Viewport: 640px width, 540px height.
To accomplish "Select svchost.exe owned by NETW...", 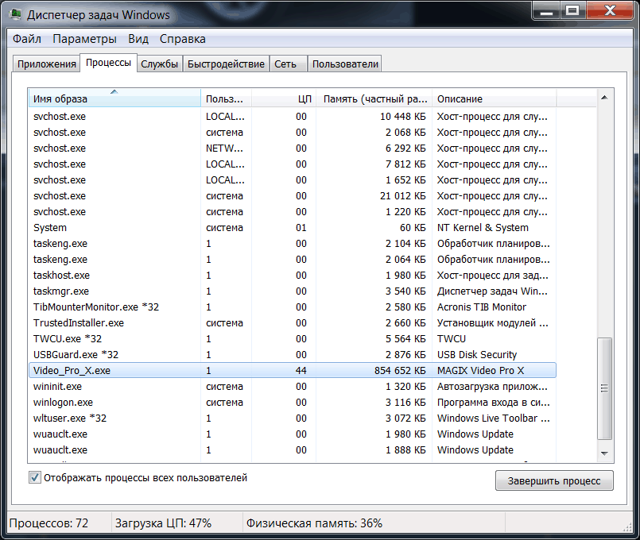I will (x=293, y=148).
